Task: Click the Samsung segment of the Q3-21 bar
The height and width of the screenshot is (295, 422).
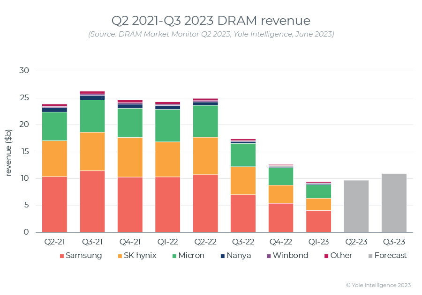Action: pyautogui.click(x=92, y=201)
